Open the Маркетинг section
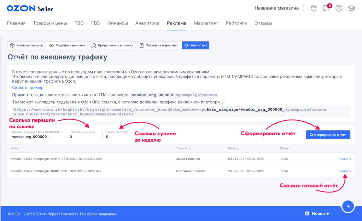Image resolution: width=362 pixels, height=221 pixels. 206,23
